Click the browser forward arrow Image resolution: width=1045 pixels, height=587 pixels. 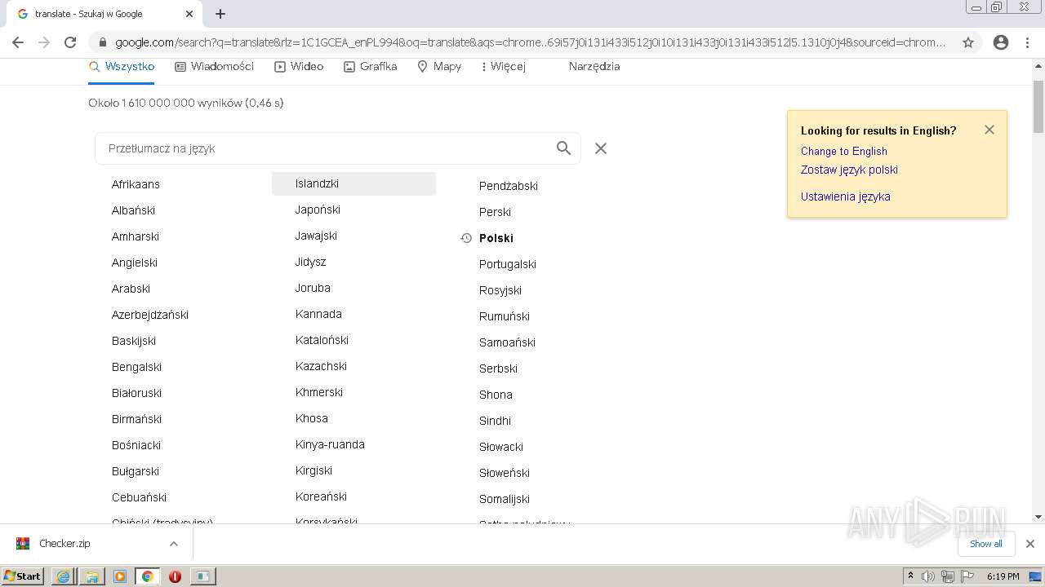[44, 42]
